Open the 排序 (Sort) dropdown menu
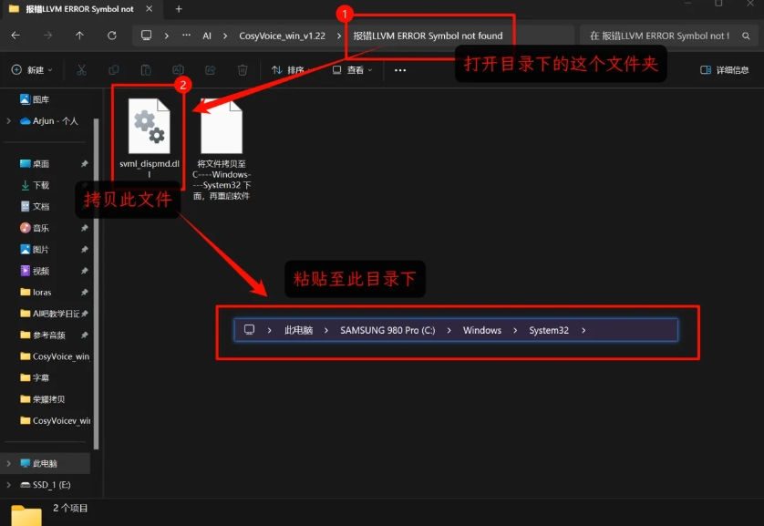Screen dimensions: 764x526 pyautogui.click(x=291, y=70)
